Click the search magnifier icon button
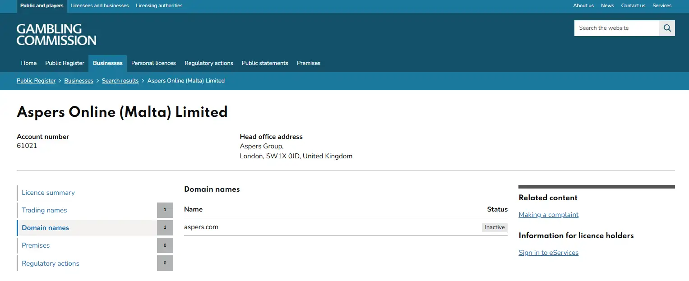This screenshot has height=281, width=689. tap(667, 28)
